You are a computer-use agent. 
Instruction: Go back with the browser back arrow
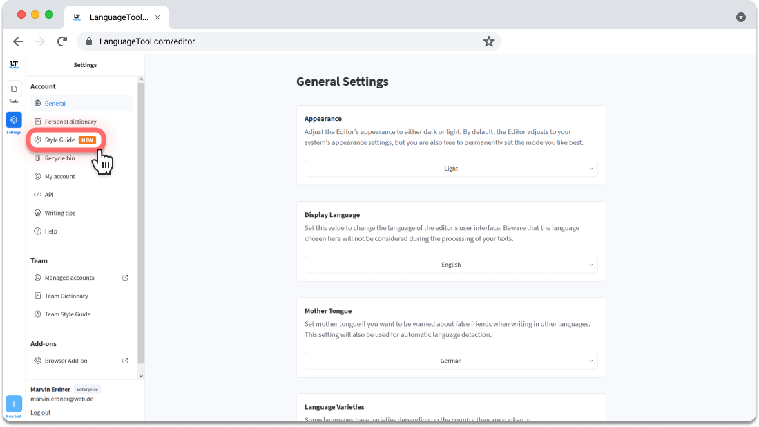pyautogui.click(x=18, y=41)
